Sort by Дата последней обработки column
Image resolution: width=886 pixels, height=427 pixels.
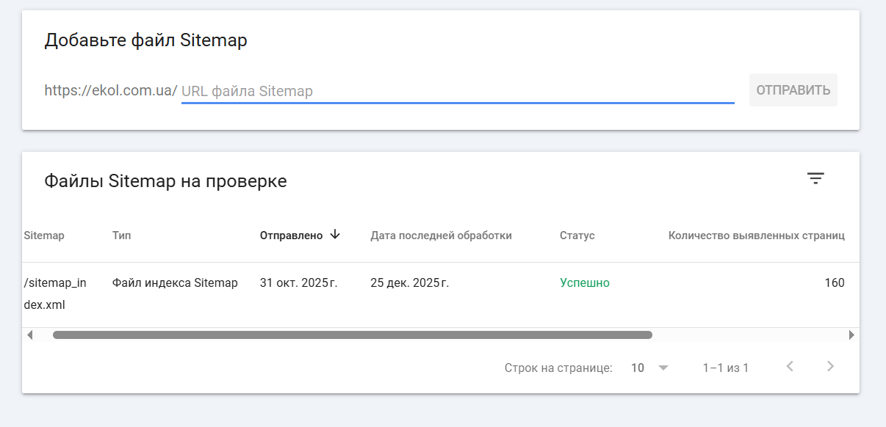pyautogui.click(x=441, y=236)
